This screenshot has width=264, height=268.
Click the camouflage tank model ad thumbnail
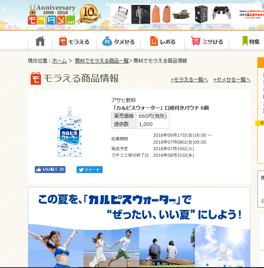point(181,14)
